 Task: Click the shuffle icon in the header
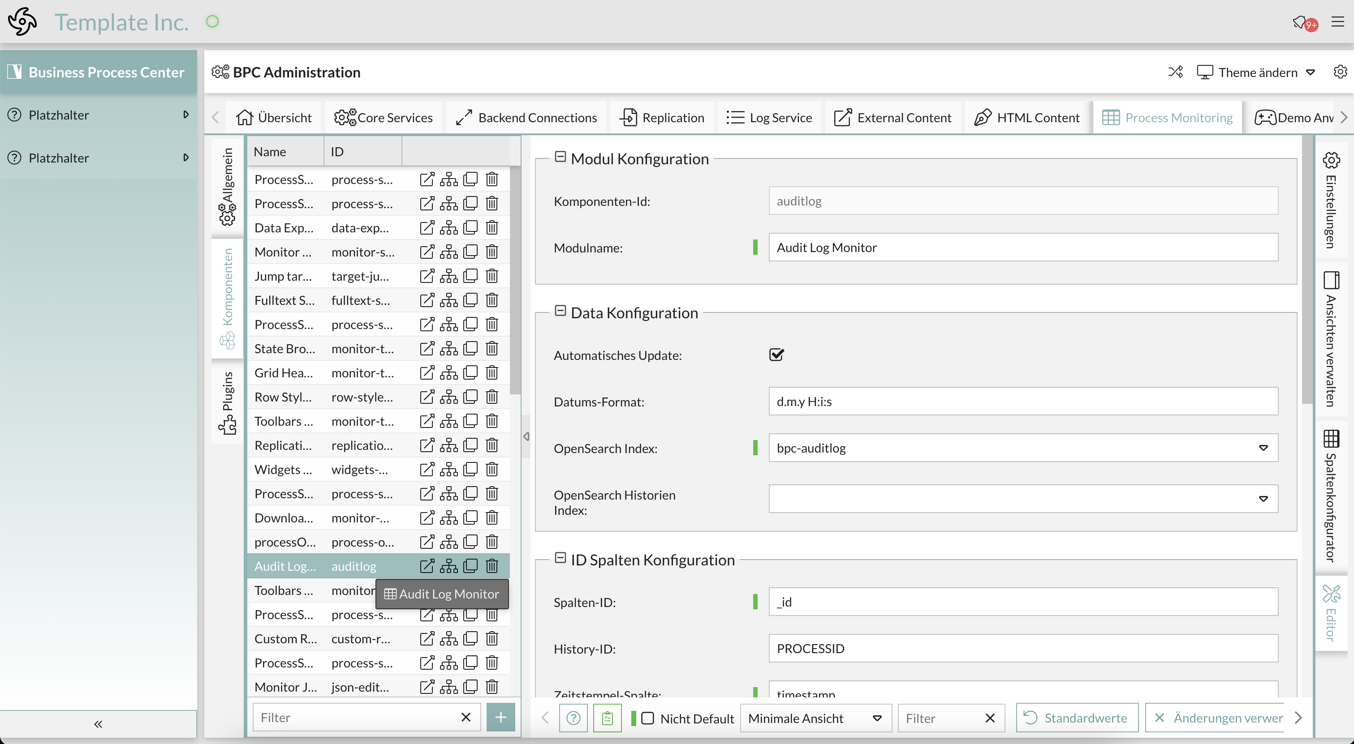point(1175,72)
